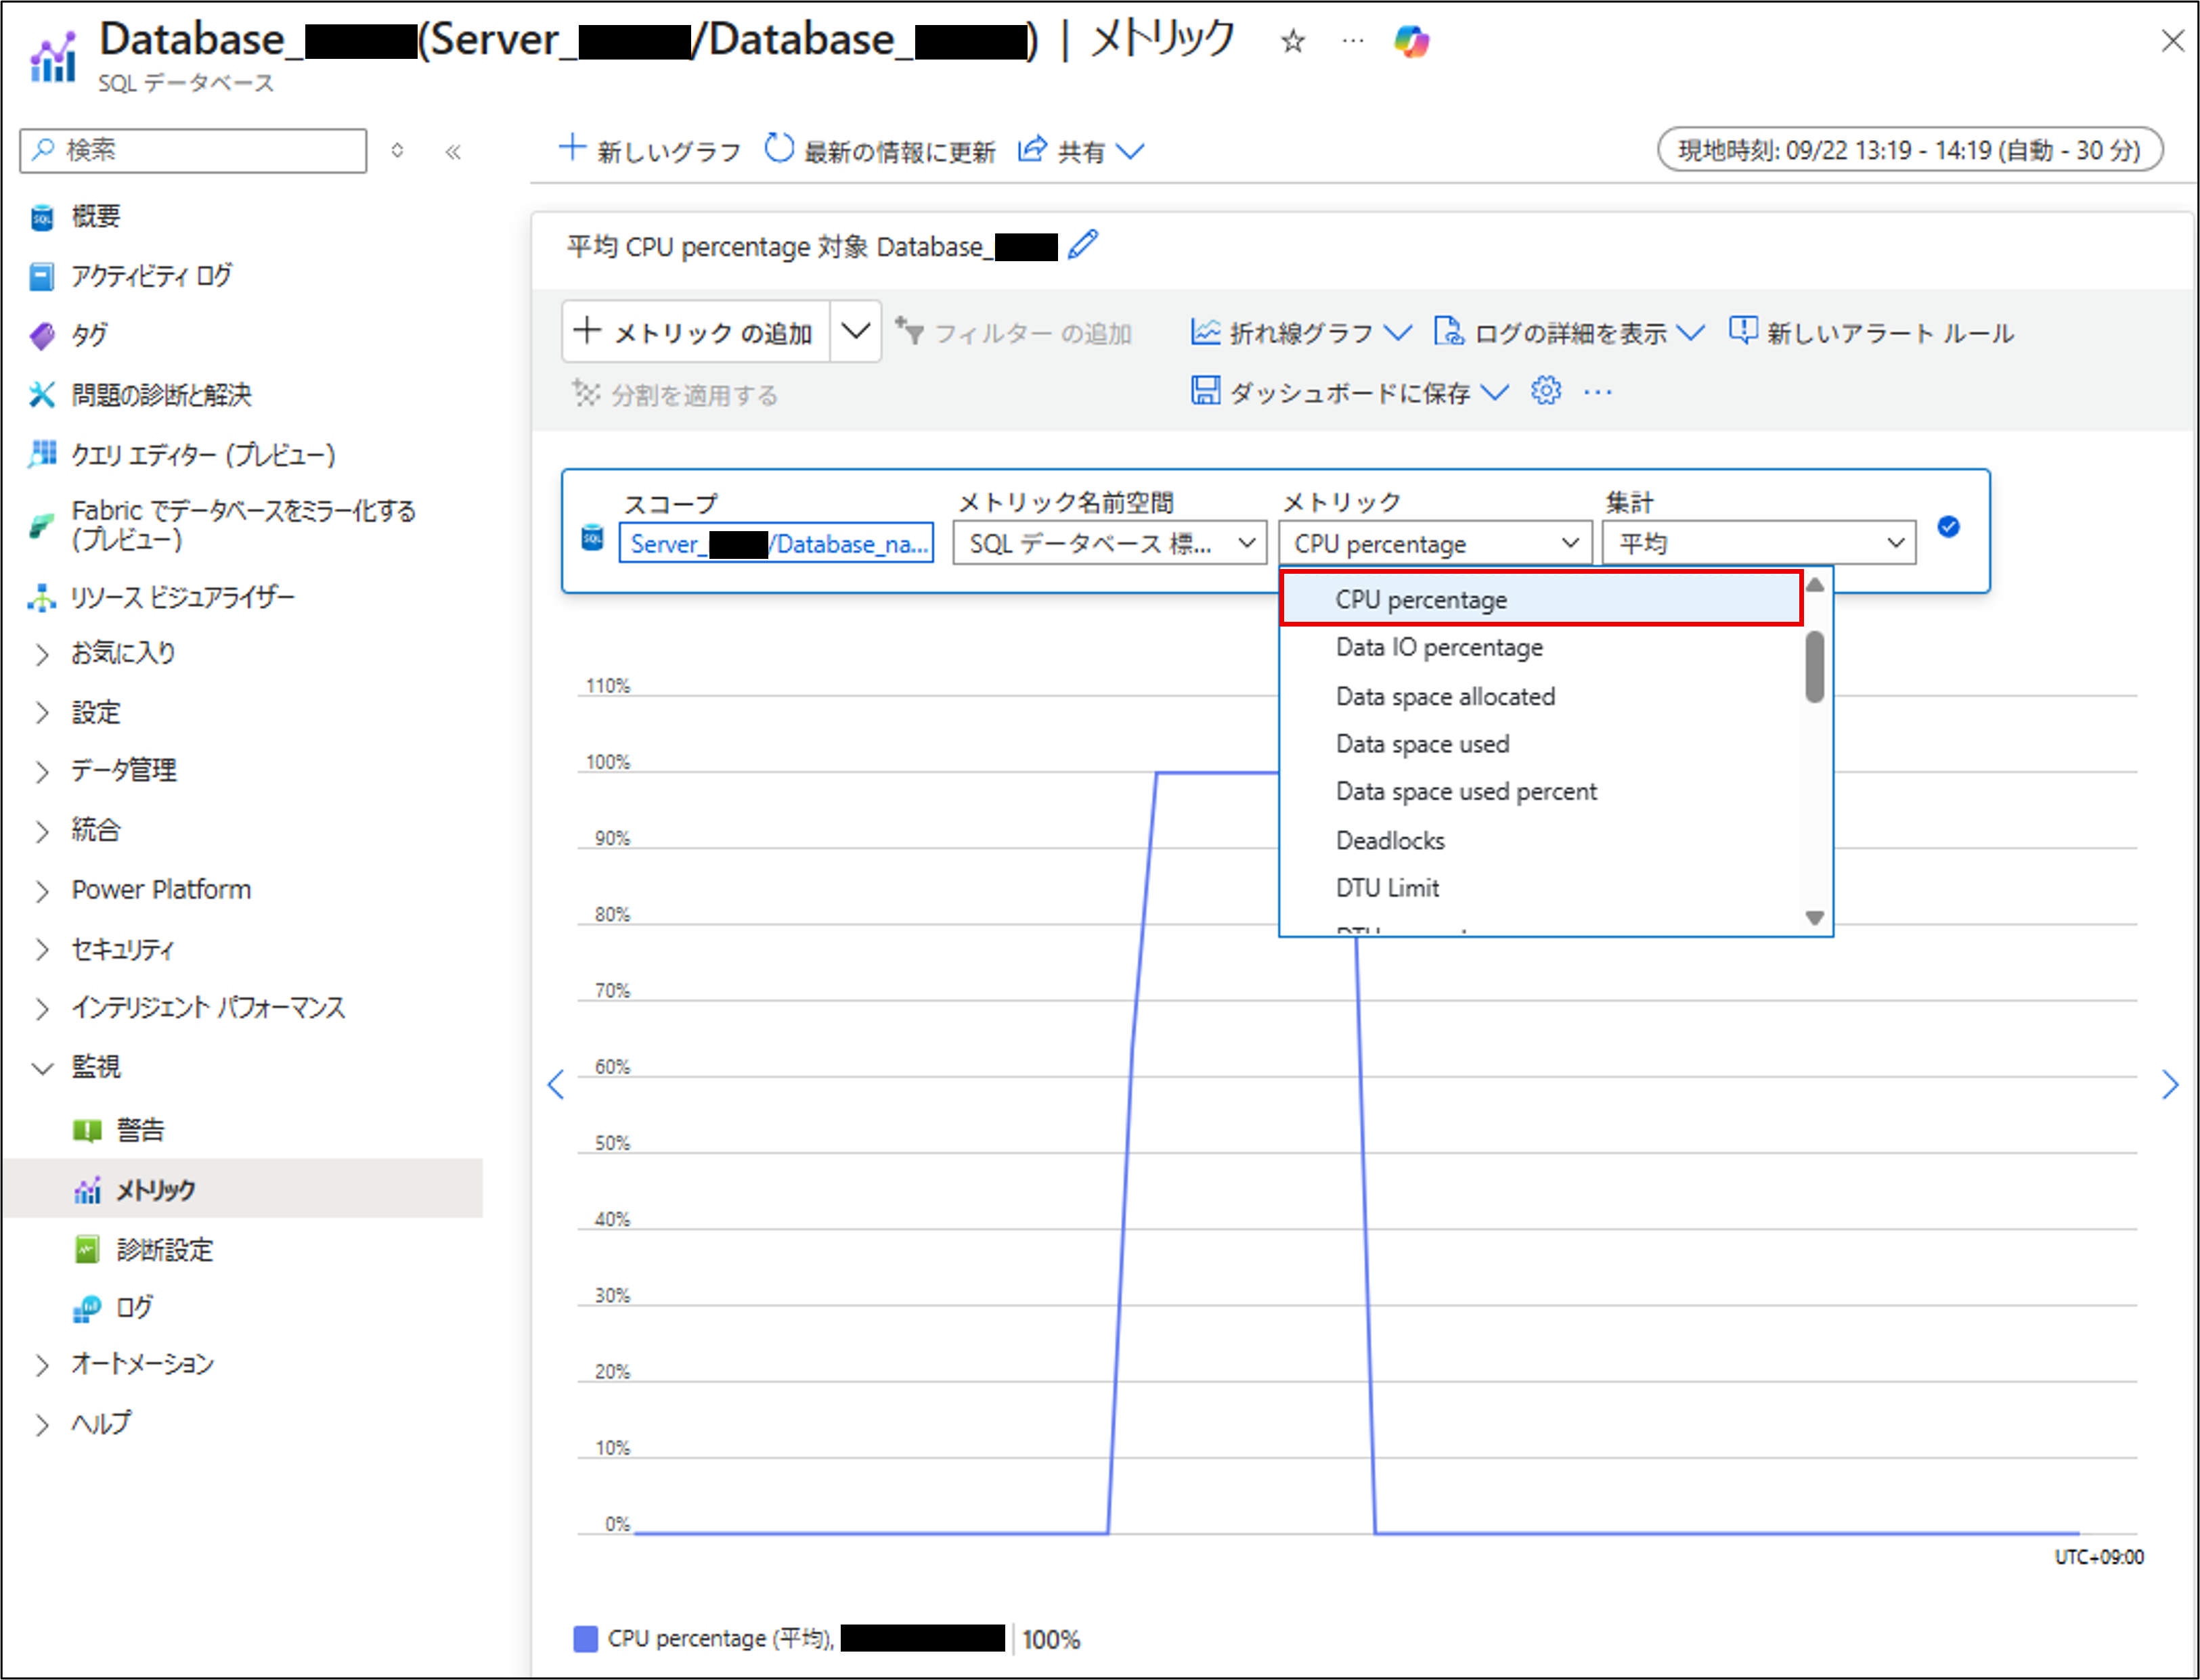This screenshot has height=1680, width=2200.
Task: Click メトリック の追加 button
Action: (x=695, y=332)
